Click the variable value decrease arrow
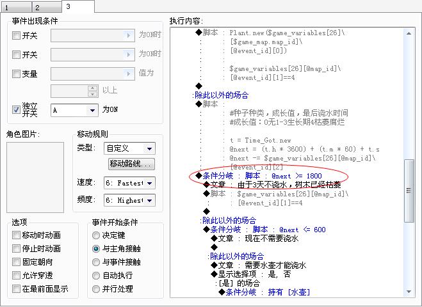Image resolution: width=422 pixels, height=307 pixels. point(93,94)
